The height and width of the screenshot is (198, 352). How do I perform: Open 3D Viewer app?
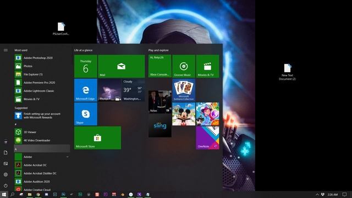pos(42,132)
